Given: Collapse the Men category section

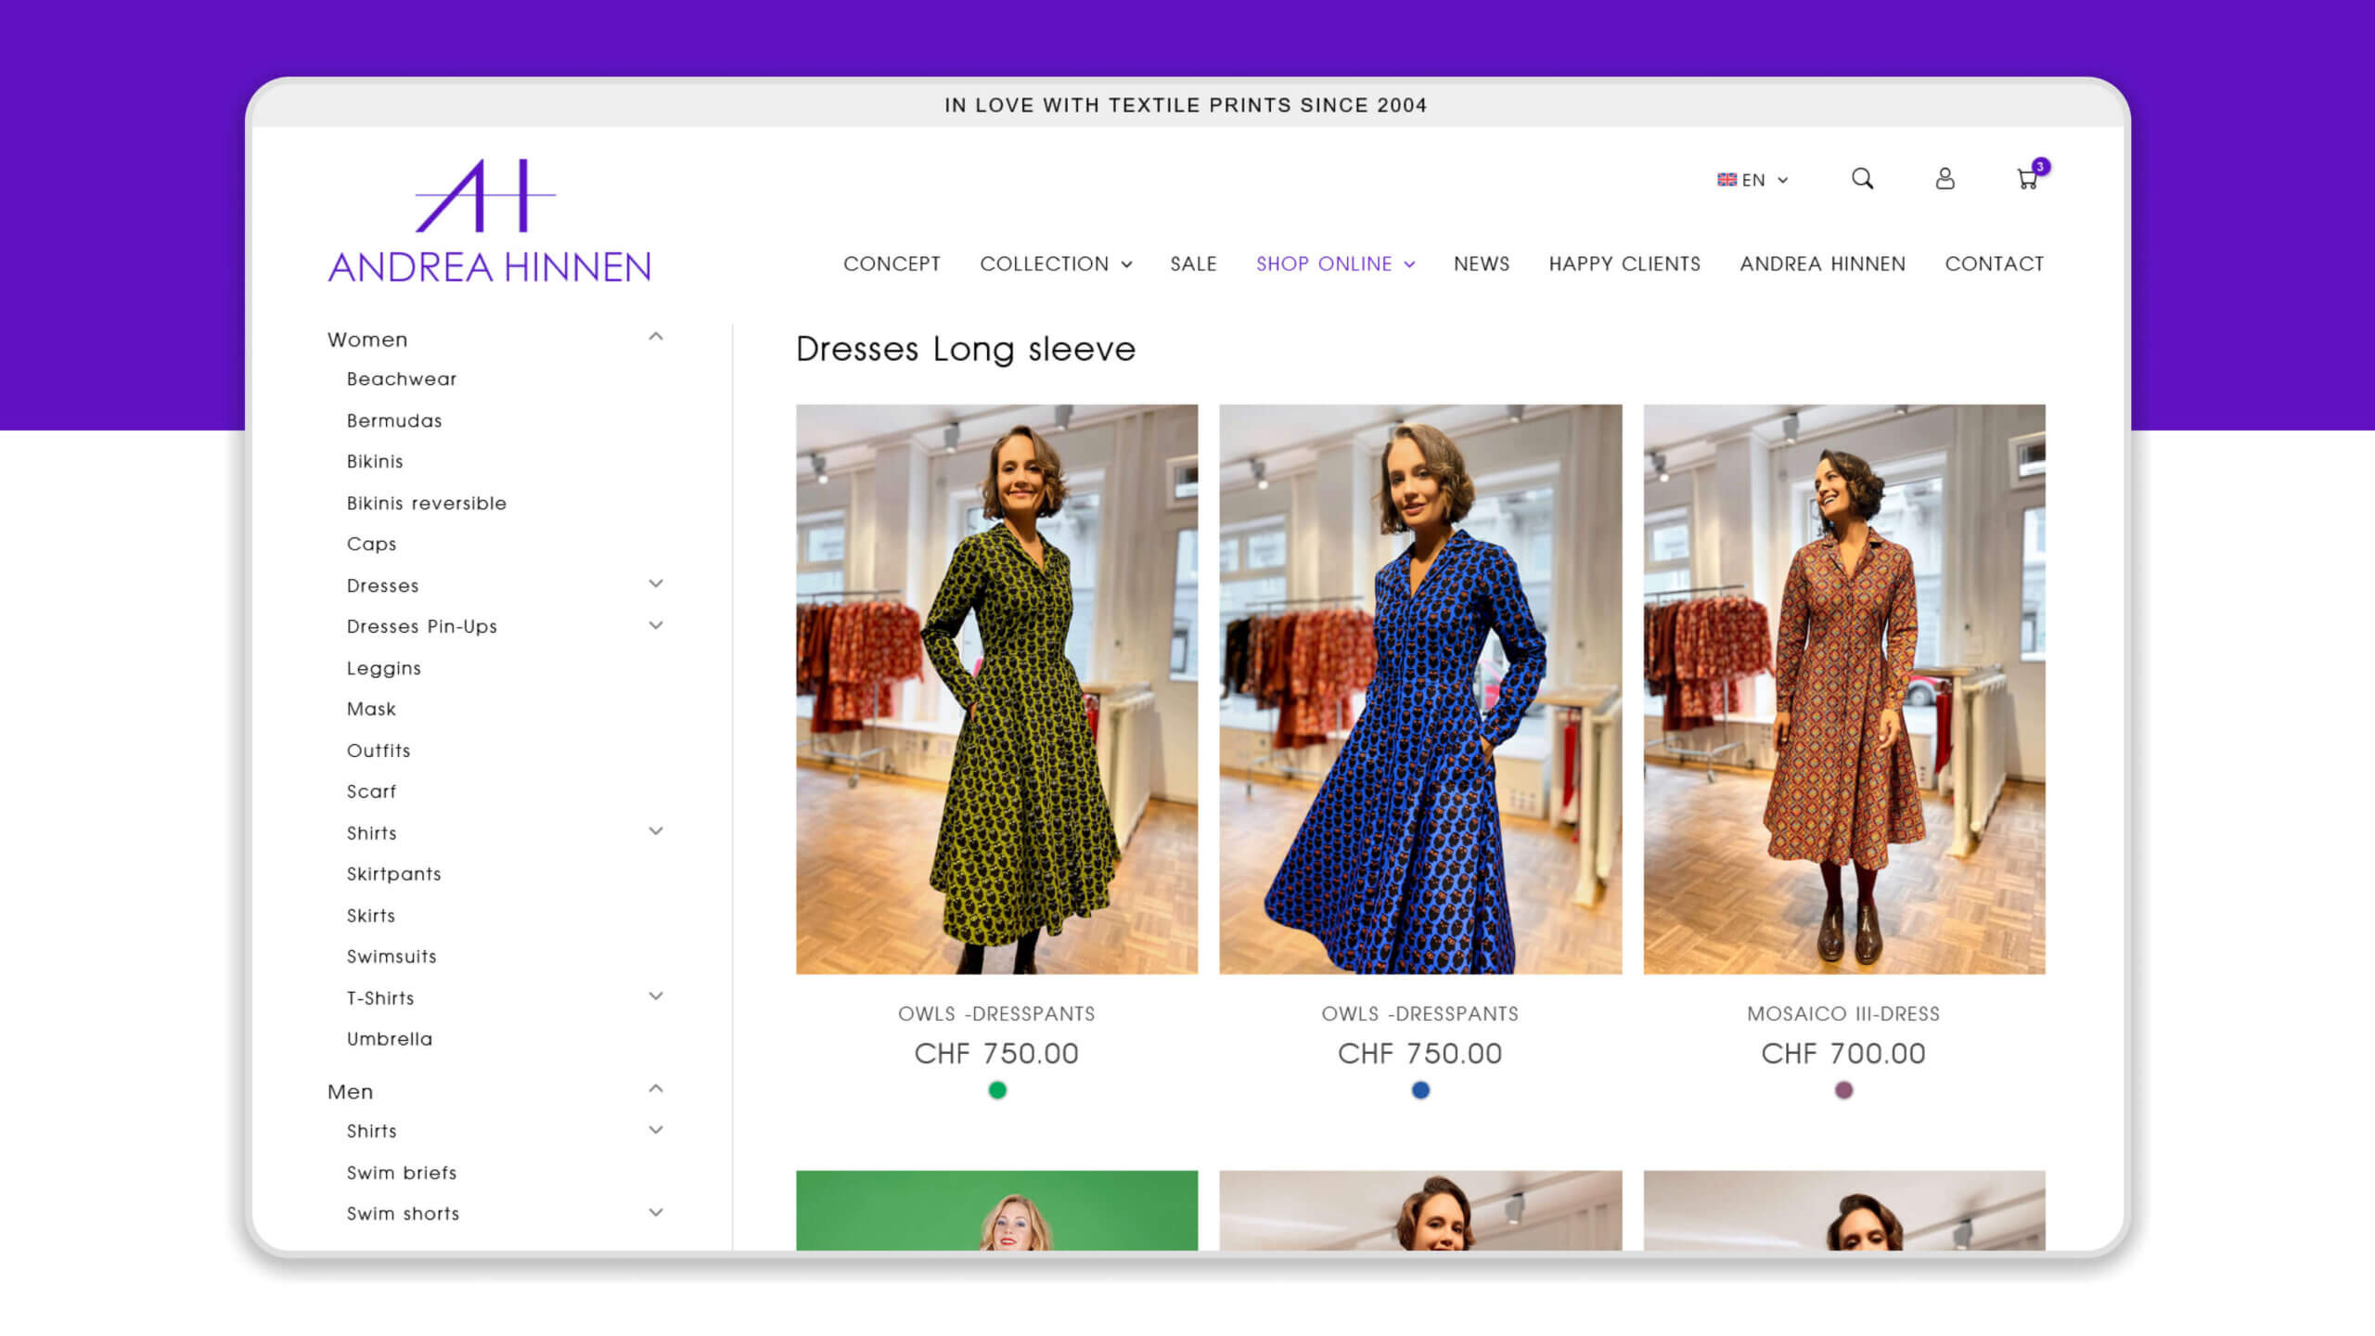Looking at the screenshot, I should pyautogui.click(x=656, y=1089).
